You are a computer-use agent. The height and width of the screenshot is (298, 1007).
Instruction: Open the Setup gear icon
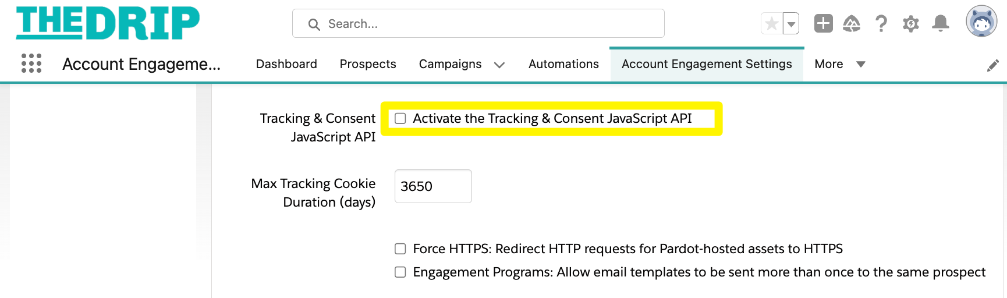coord(910,24)
